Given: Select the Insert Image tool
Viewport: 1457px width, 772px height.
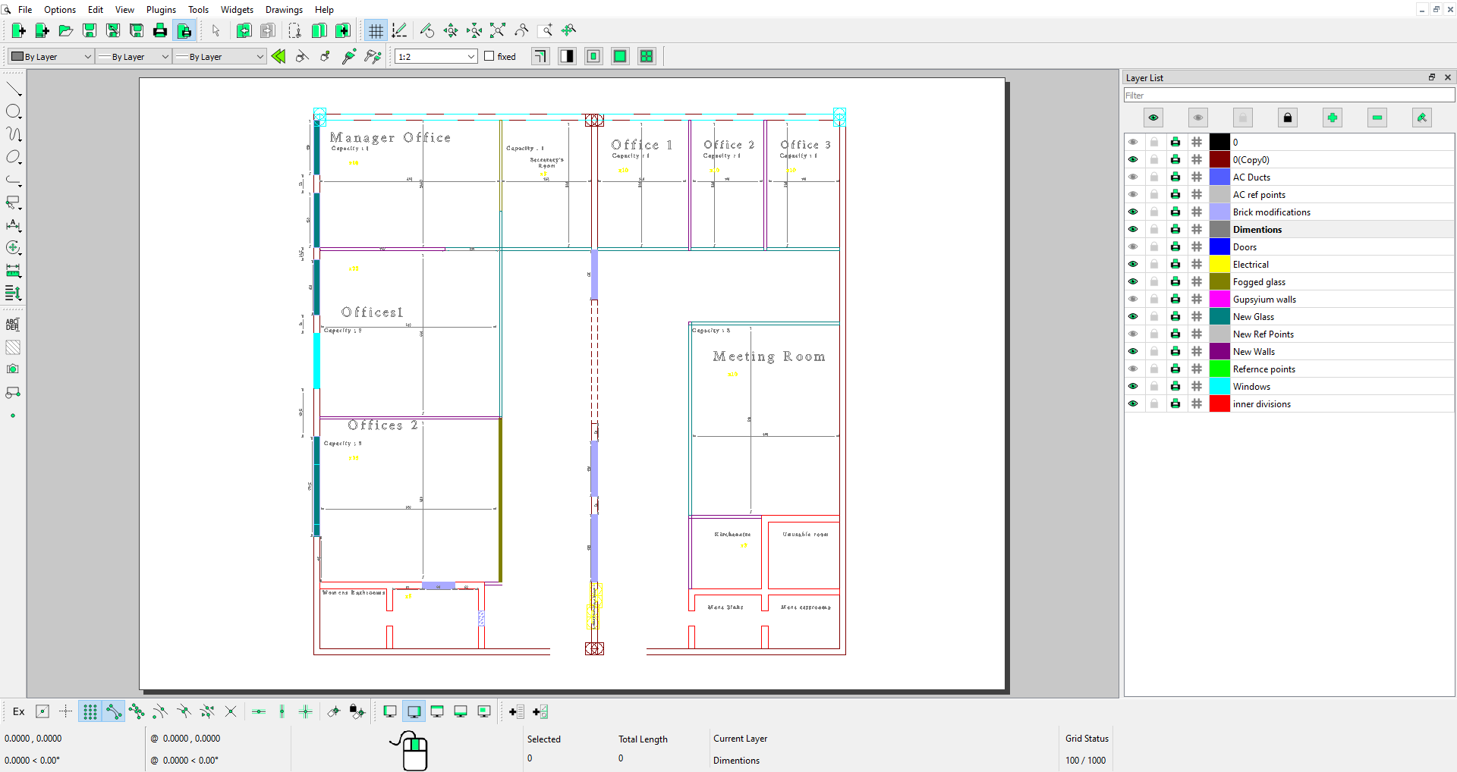Looking at the screenshot, I should 13,369.
